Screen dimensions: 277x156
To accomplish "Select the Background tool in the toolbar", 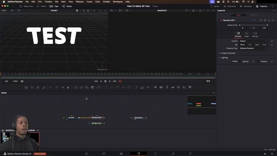I will 26,88.
